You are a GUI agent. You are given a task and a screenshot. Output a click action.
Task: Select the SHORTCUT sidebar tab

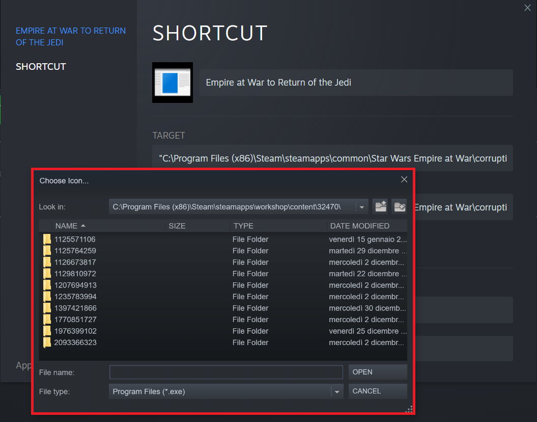[x=41, y=66]
